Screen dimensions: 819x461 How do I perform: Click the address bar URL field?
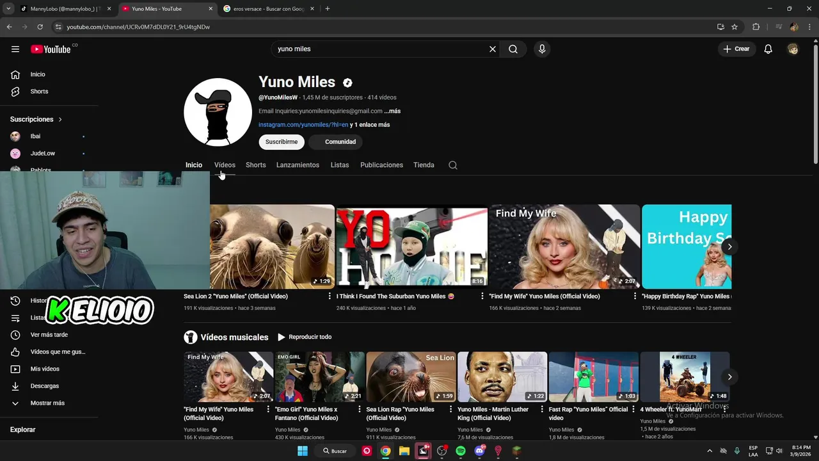pyautogui.click(x=384, y=27)
